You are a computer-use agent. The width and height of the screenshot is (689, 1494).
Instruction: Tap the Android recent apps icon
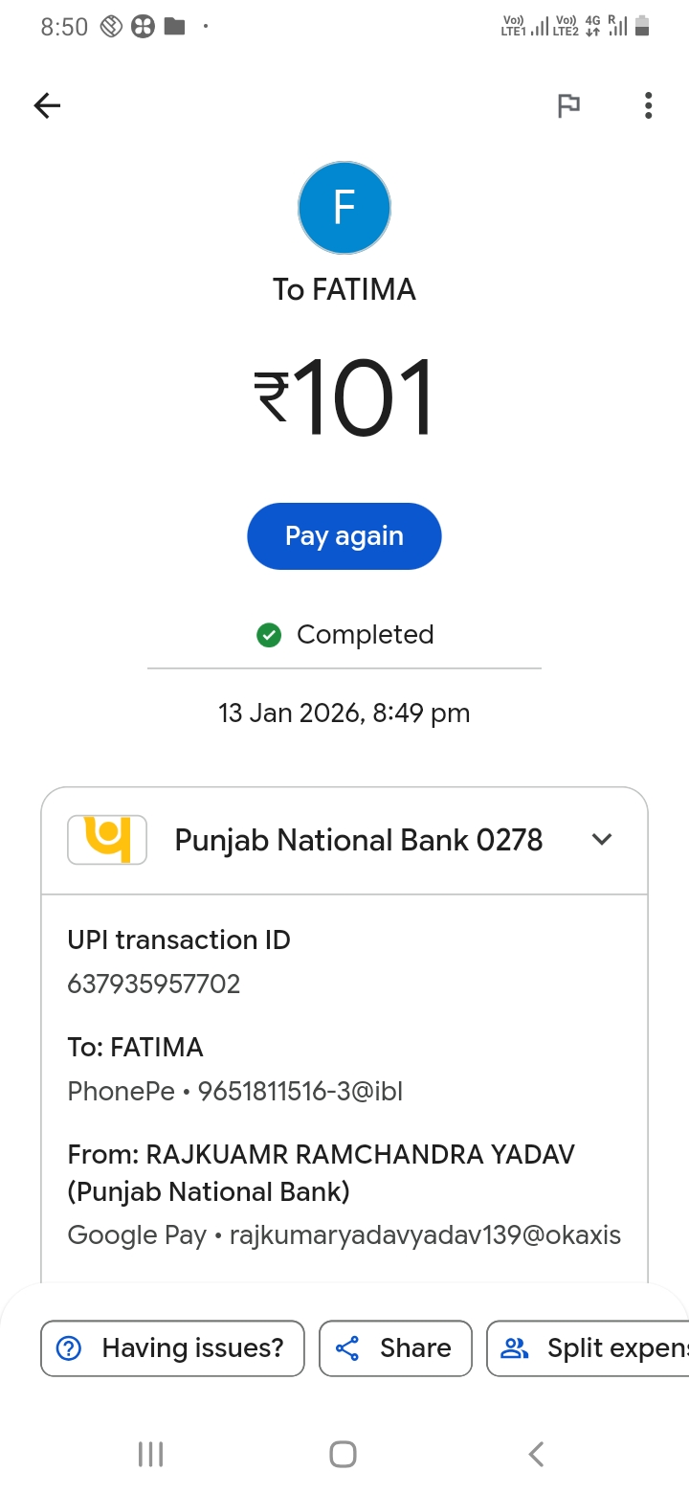click(151, 1454)
